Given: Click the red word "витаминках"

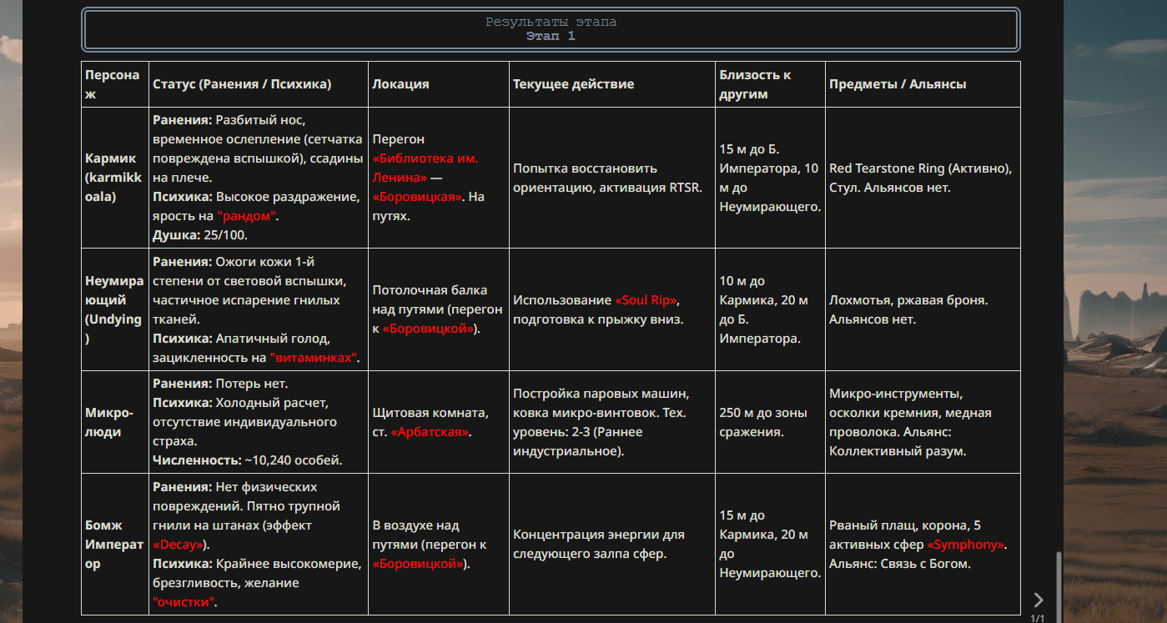Looking at the screenshot, I should tap(314, 358).
